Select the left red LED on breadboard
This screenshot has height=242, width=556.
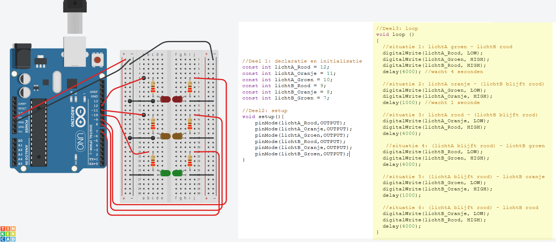(x=166, y=99)
